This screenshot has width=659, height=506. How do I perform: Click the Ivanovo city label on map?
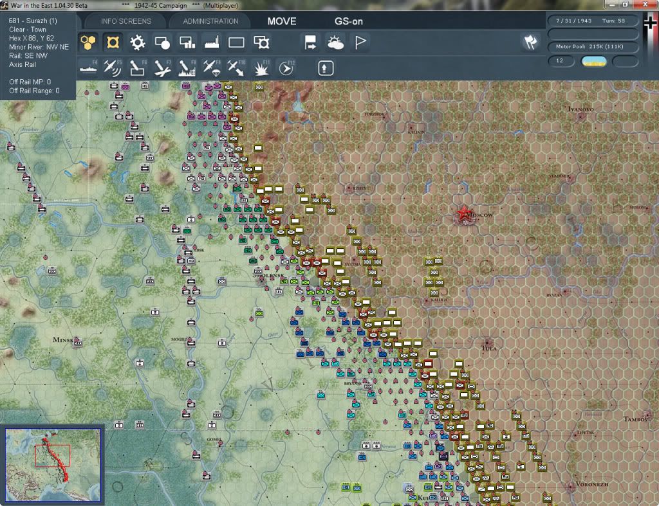581,109
